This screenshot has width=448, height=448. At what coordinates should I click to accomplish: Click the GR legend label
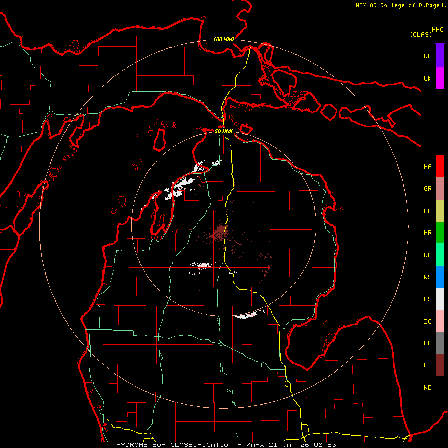(427, 189)
